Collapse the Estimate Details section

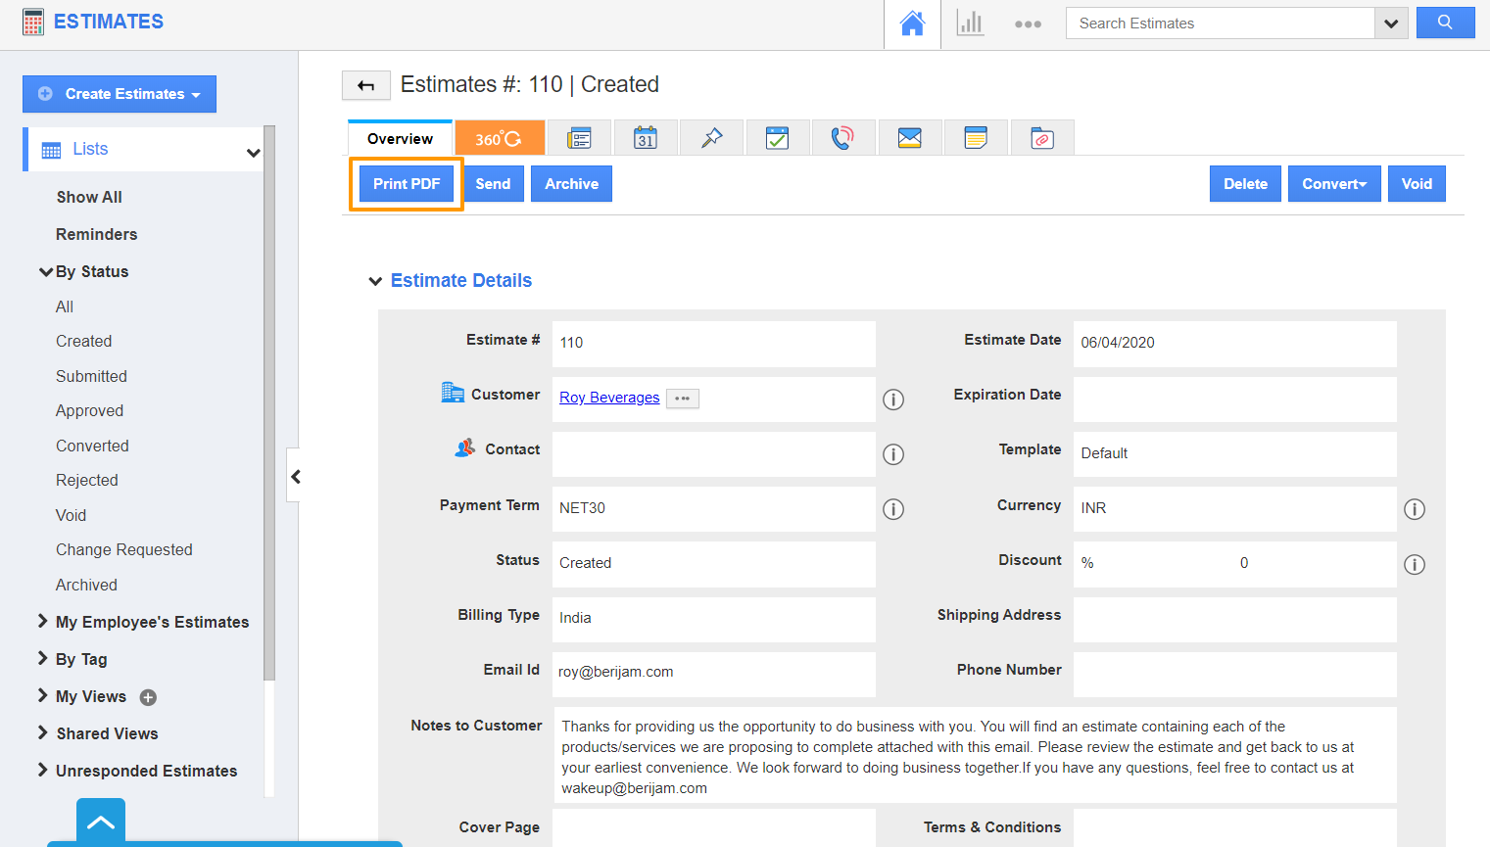375,281
